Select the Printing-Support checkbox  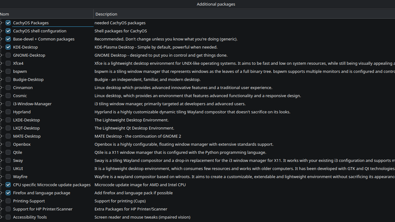(8, 201)
